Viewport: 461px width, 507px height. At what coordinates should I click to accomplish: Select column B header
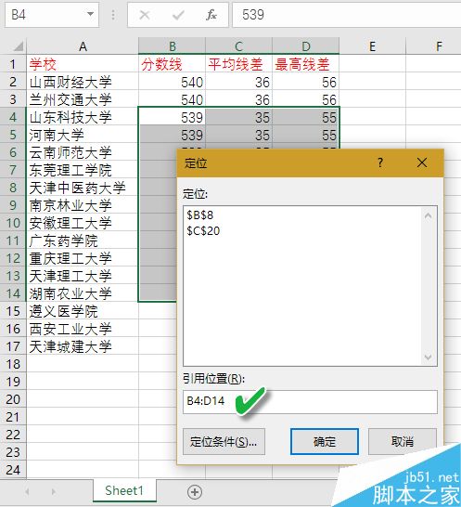pos(172,46)
